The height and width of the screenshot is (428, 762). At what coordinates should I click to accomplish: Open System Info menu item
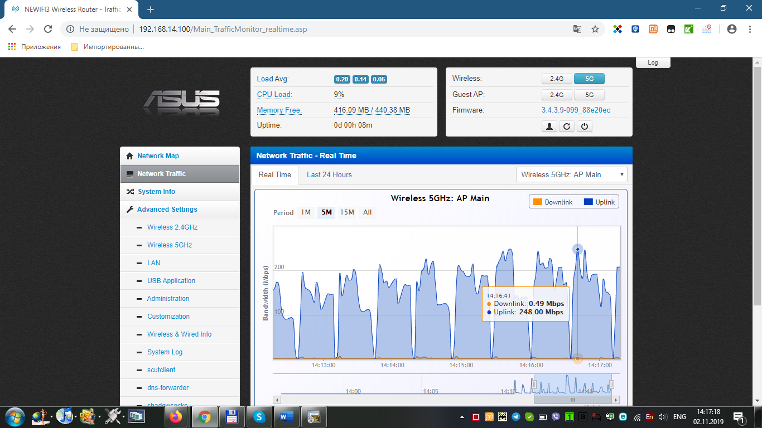click(x=156, y=192)
